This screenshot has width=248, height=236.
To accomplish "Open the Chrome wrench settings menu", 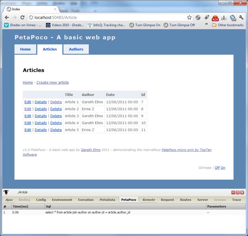I will click(241, 18).
